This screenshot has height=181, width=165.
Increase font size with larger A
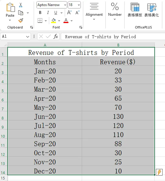pos(69,12)
